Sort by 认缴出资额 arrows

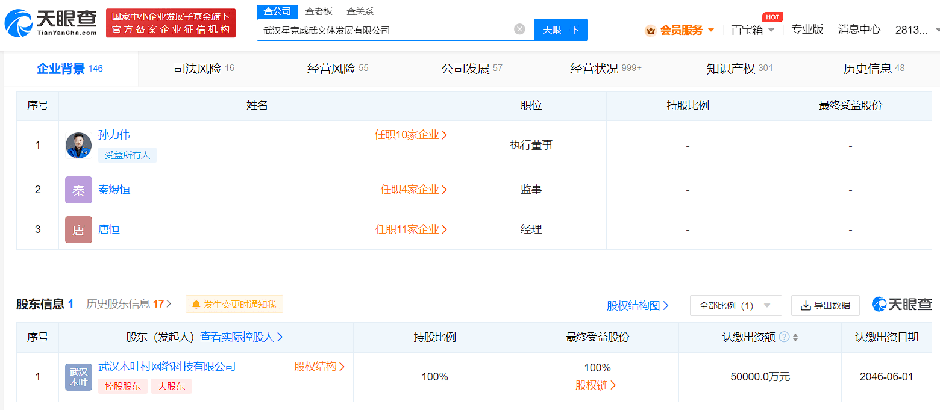[795, 338]
